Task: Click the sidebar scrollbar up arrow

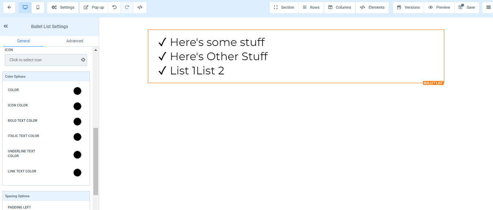Action: (96, 50)
